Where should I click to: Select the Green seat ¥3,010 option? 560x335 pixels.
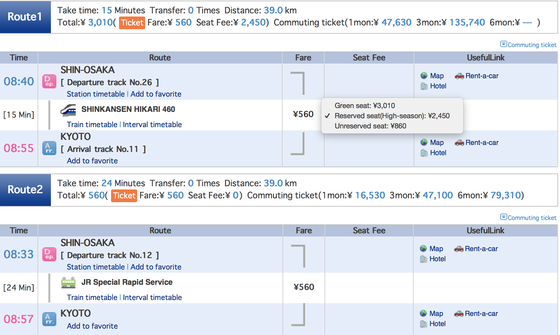click(x=365, y=106)
